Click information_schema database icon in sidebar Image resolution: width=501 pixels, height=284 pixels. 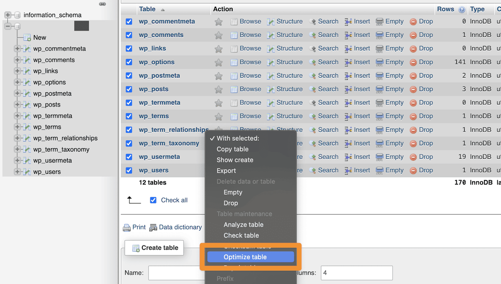[x=17, y=15]
